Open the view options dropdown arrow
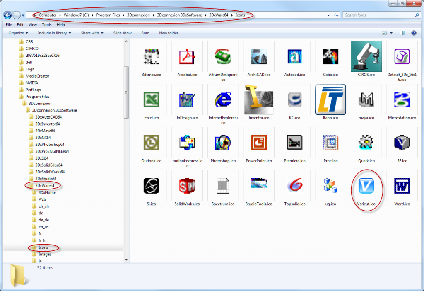 pyautogui.click(x=391, y=33)
